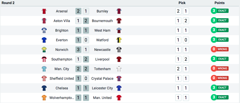Image resolution: width=240 pixels, height=103 pixels.
Task: Click the Watford yellow-black jersey icon
Action: tap(119, 40)
